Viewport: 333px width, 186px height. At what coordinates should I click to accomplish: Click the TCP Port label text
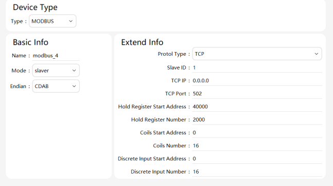[176, 94]
